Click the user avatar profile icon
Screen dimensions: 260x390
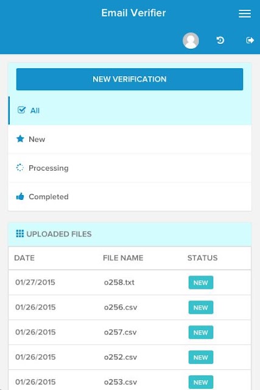click(x=191, y=40)
